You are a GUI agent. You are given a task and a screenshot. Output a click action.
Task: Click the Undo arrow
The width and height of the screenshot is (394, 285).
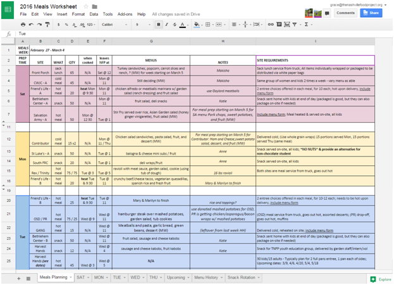pos(31,25)
